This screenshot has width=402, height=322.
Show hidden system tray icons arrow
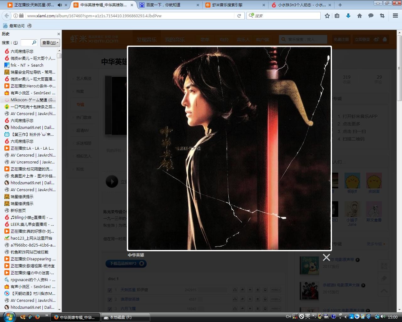pos(345,317)
